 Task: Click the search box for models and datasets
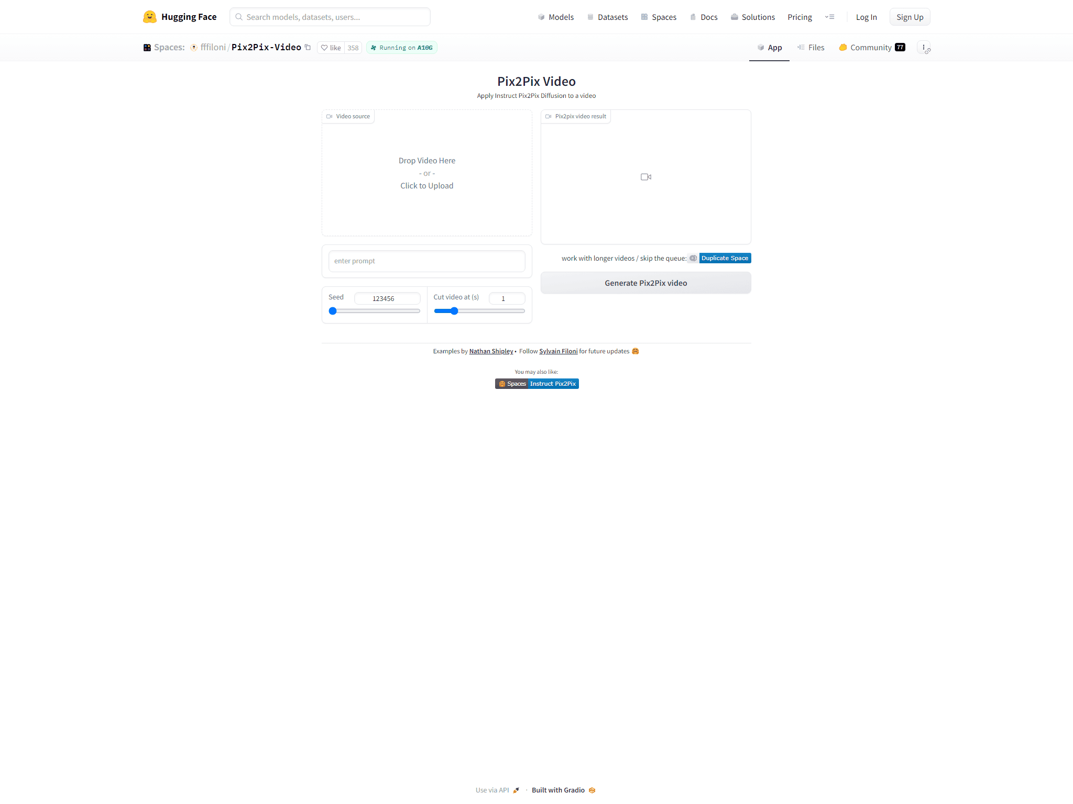click(x=330, y=17)
